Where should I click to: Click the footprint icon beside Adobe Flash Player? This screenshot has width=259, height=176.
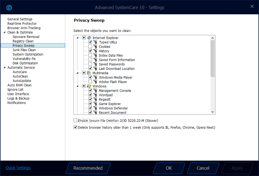click(x=95, y=82)
